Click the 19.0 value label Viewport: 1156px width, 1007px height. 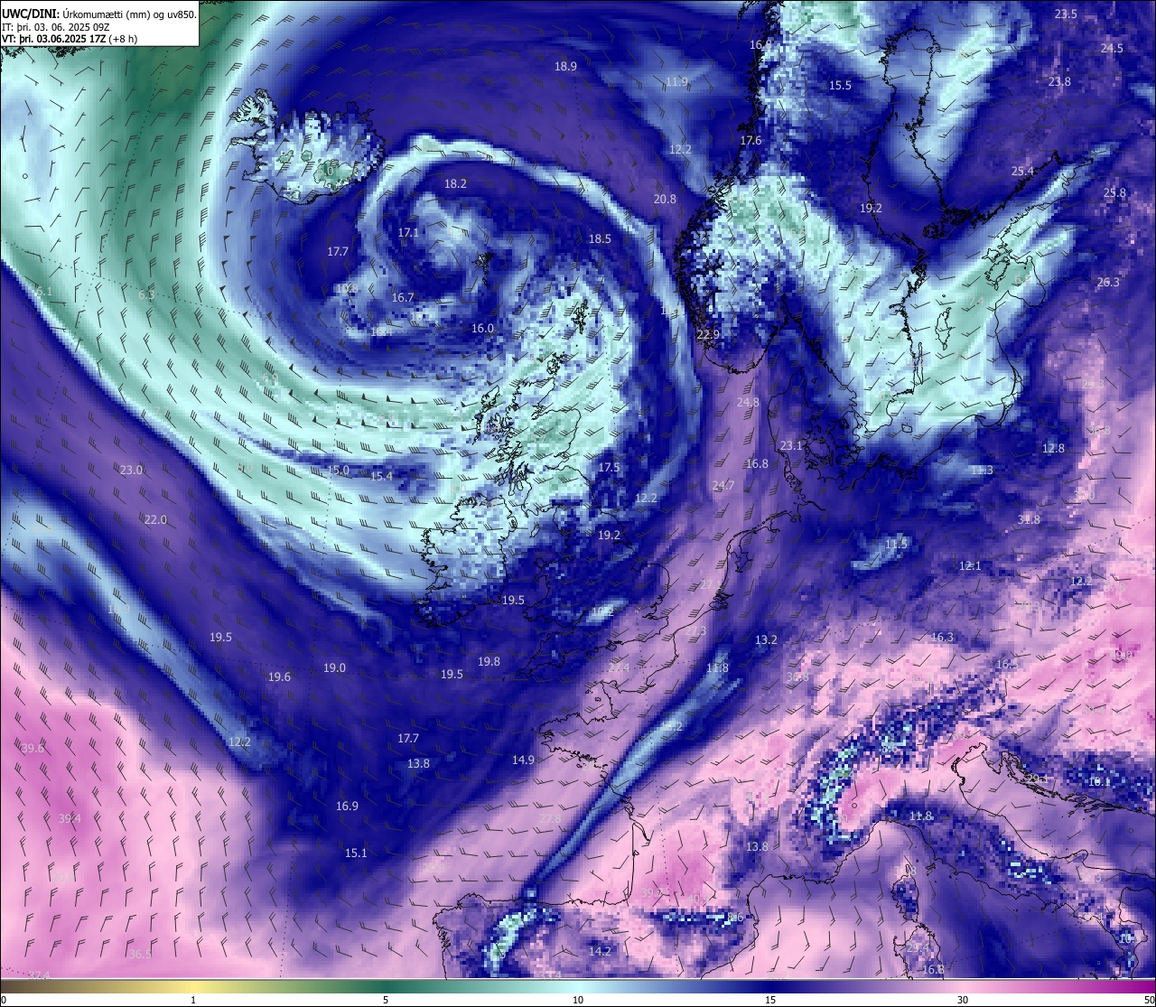(x=334, y=667)
